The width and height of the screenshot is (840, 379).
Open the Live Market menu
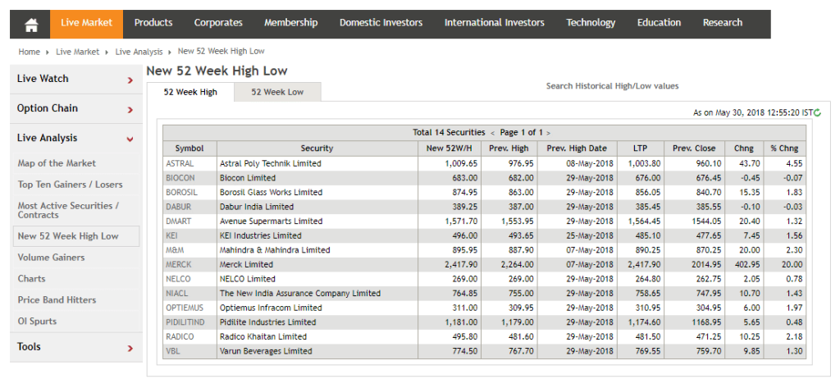click(86, 22)
